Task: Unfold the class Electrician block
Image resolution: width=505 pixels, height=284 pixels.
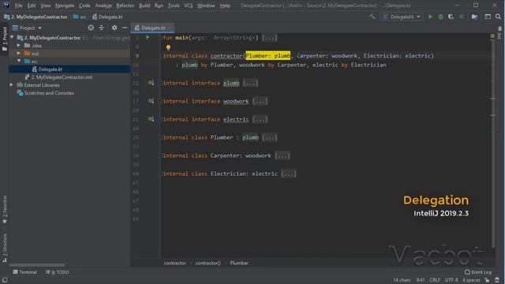Action: click(x=289, y=174)
